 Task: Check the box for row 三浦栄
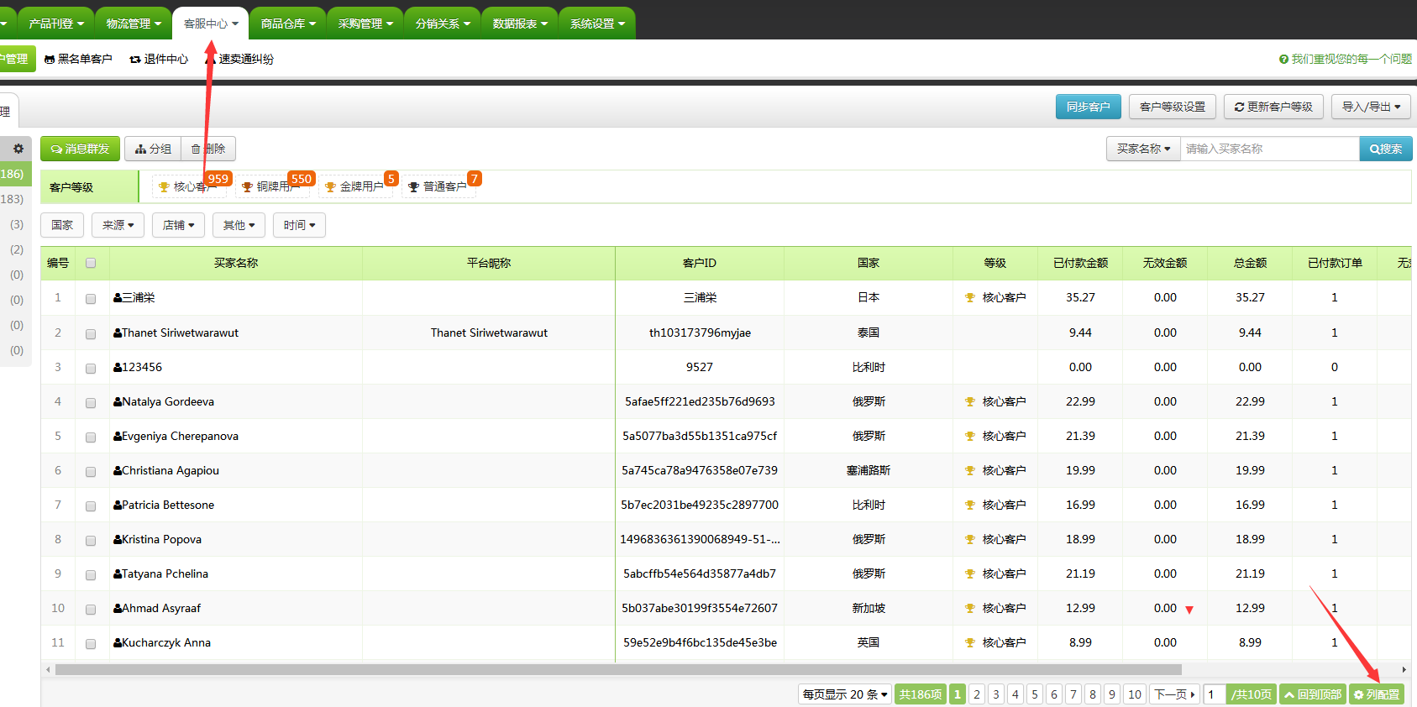click(x=91, y=299)
